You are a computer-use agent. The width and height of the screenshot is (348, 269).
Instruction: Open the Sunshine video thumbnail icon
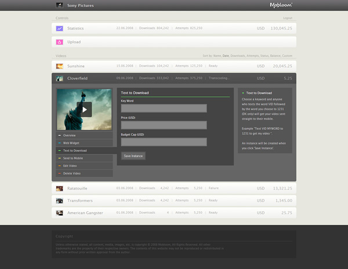60,66
